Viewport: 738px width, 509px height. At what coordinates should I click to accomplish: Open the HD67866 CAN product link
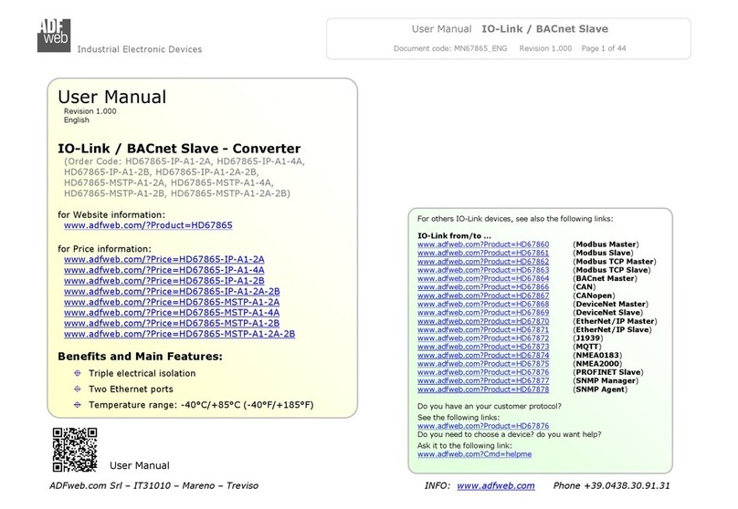coord(483,286)
